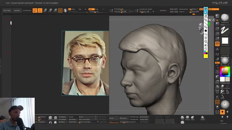Click the DynaMesh button
The width and height of the screenshot is (232, 130).
163,10
